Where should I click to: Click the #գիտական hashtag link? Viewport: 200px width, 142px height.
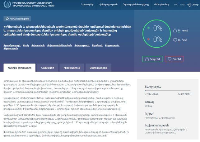tap(38, 45)
